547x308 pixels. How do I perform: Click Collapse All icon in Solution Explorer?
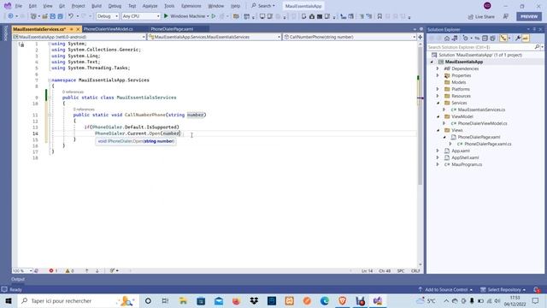[x=485, y=38]
